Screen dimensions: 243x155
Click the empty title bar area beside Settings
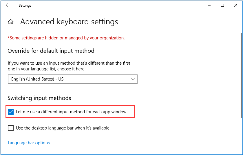[118, 6]
